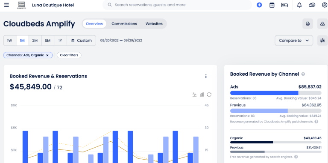Click the $43,493.45 Organic revenue value

(313, 138)
